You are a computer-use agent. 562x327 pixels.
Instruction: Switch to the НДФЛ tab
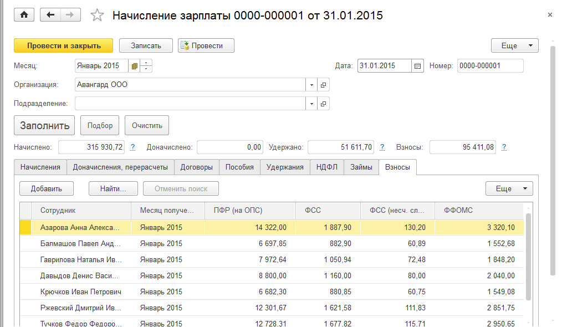327,167
